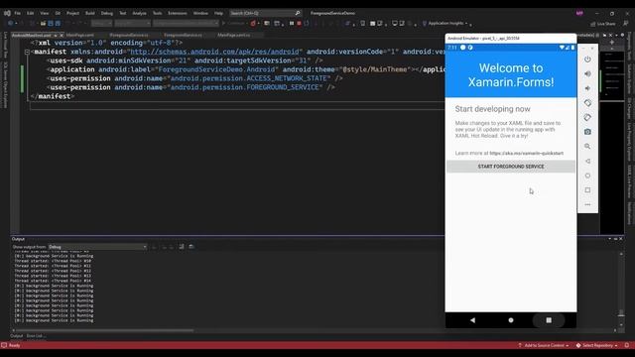Click the Save toolbar icon

click(51, 24)
